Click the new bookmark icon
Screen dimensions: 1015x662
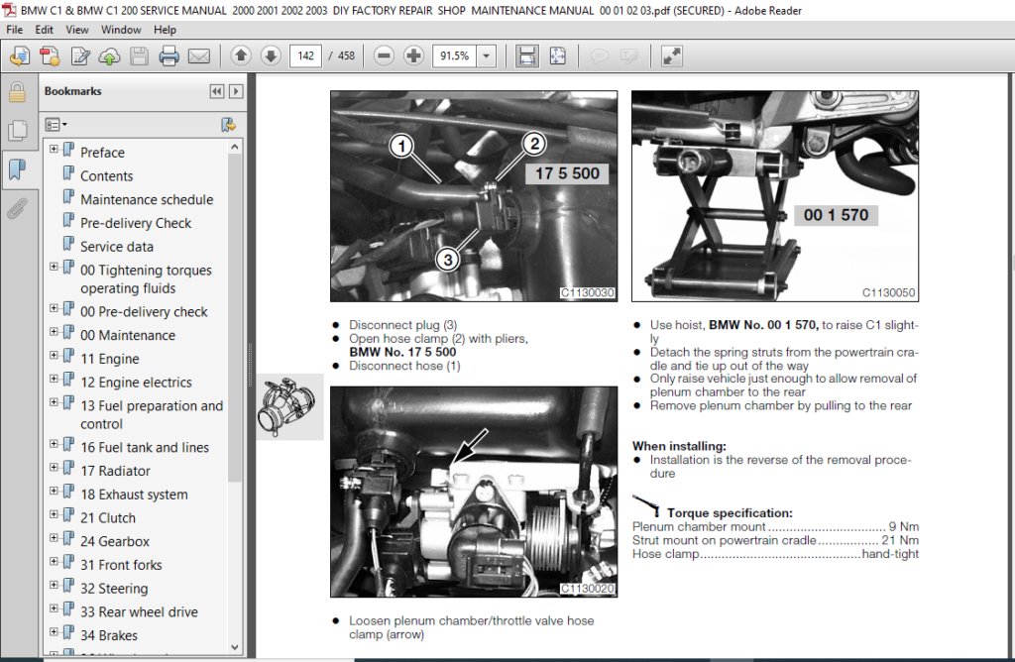(x=228, y=124)
